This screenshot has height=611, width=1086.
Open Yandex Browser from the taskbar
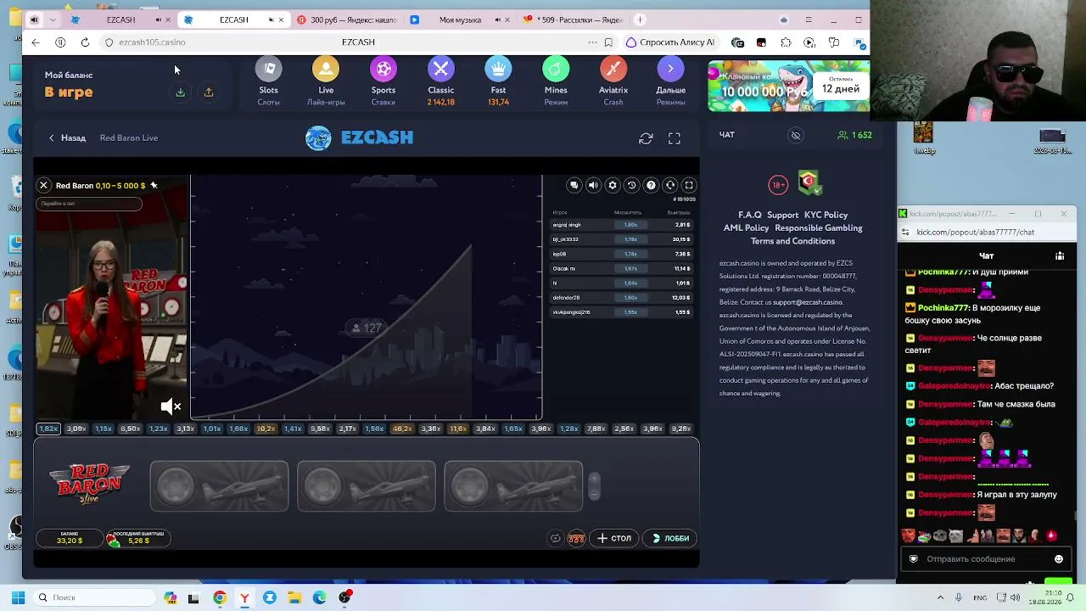(x=244, y=597)
